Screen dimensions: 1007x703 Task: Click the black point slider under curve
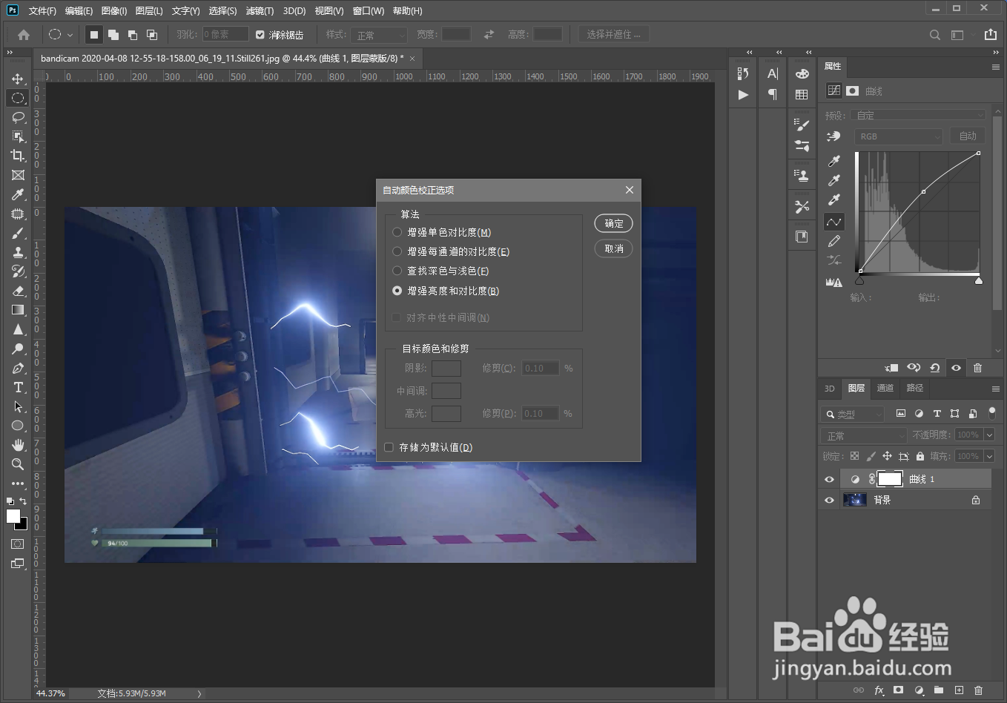click(859, 280)
